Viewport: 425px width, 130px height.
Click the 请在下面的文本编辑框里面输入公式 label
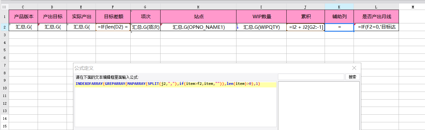tap(107, 77)
